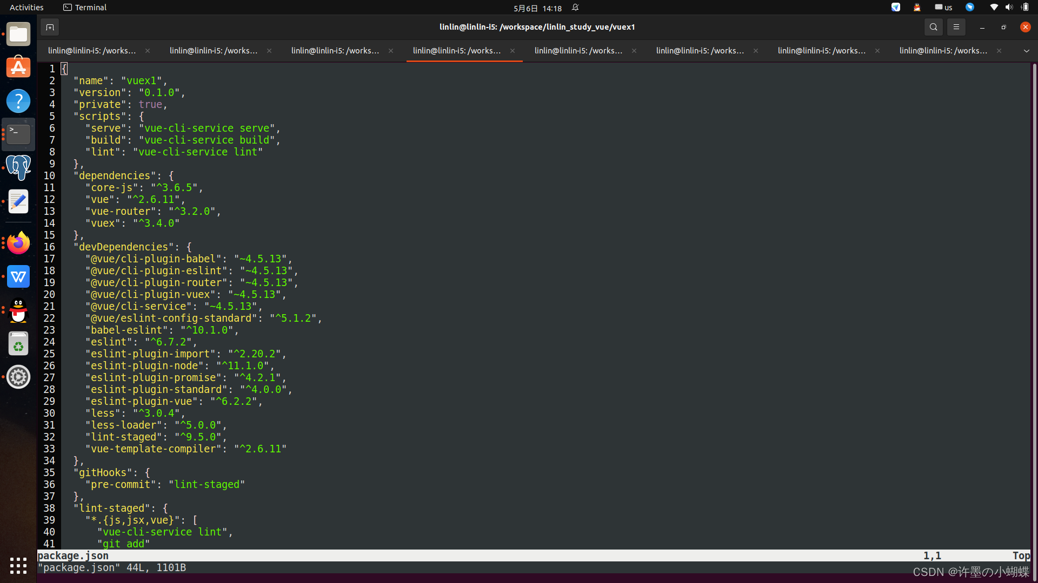This screenshot has width=1038, height=583.
Task: Open the terminal hamburger menu
Action: [956, 27]
